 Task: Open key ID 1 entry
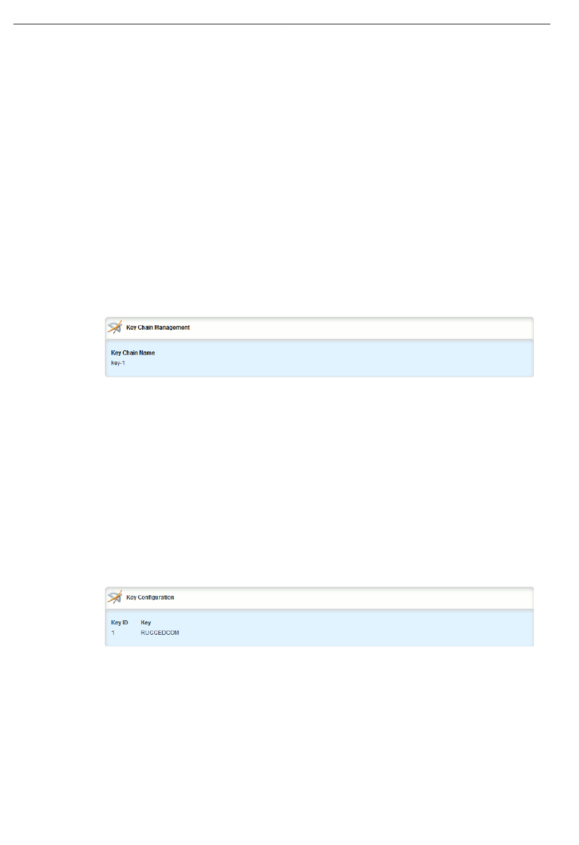coord(113,633)
